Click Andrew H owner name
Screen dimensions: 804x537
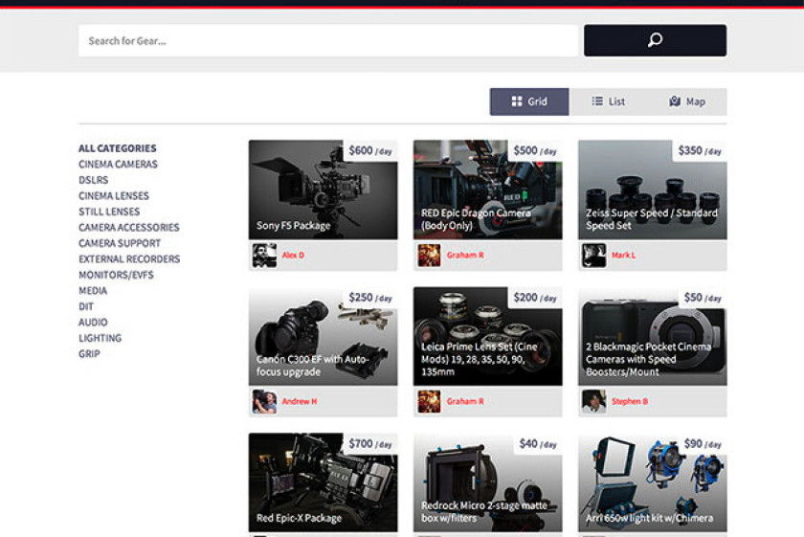(300, 401)
